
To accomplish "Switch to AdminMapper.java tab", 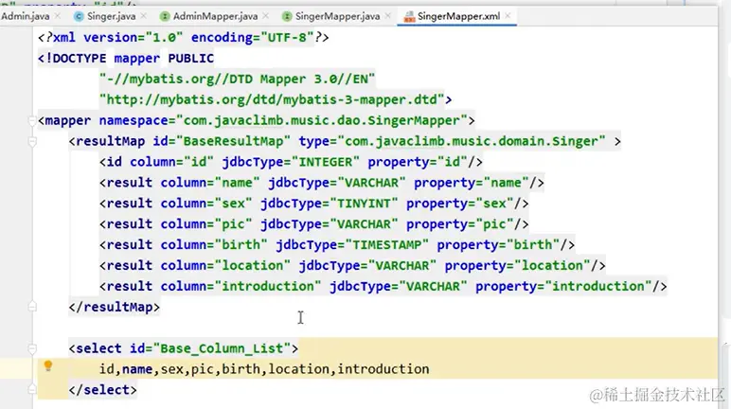I will coord(215,16).
